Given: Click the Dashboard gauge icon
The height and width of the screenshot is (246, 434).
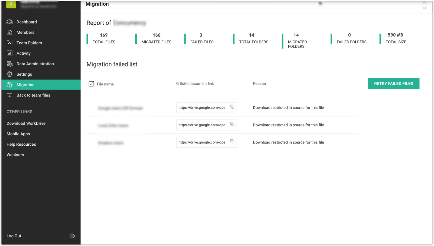Looking at the screenshot, I should click(x=9, y=22).
